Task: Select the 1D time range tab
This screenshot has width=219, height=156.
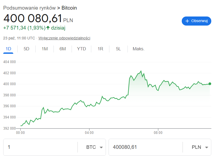Action: click(x=8, y=49)
